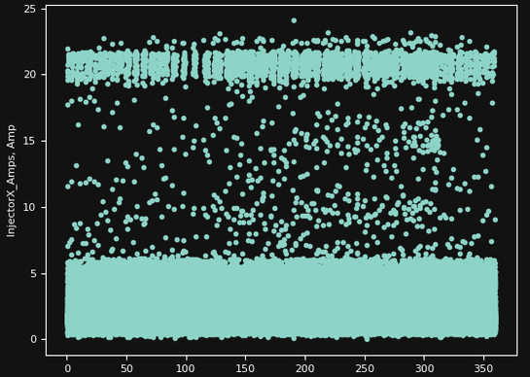
Task: Click the x-axis tick label 50
Action: 126,368
